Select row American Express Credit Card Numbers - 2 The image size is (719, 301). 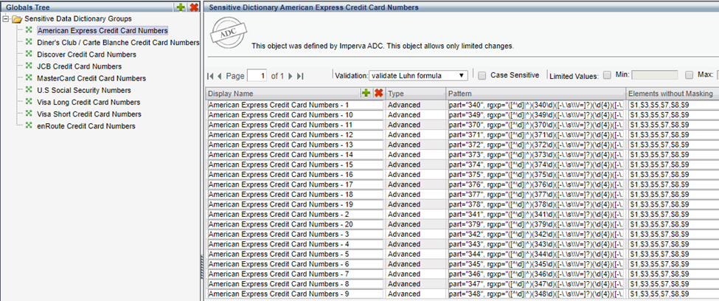click(x=295, y=214)
